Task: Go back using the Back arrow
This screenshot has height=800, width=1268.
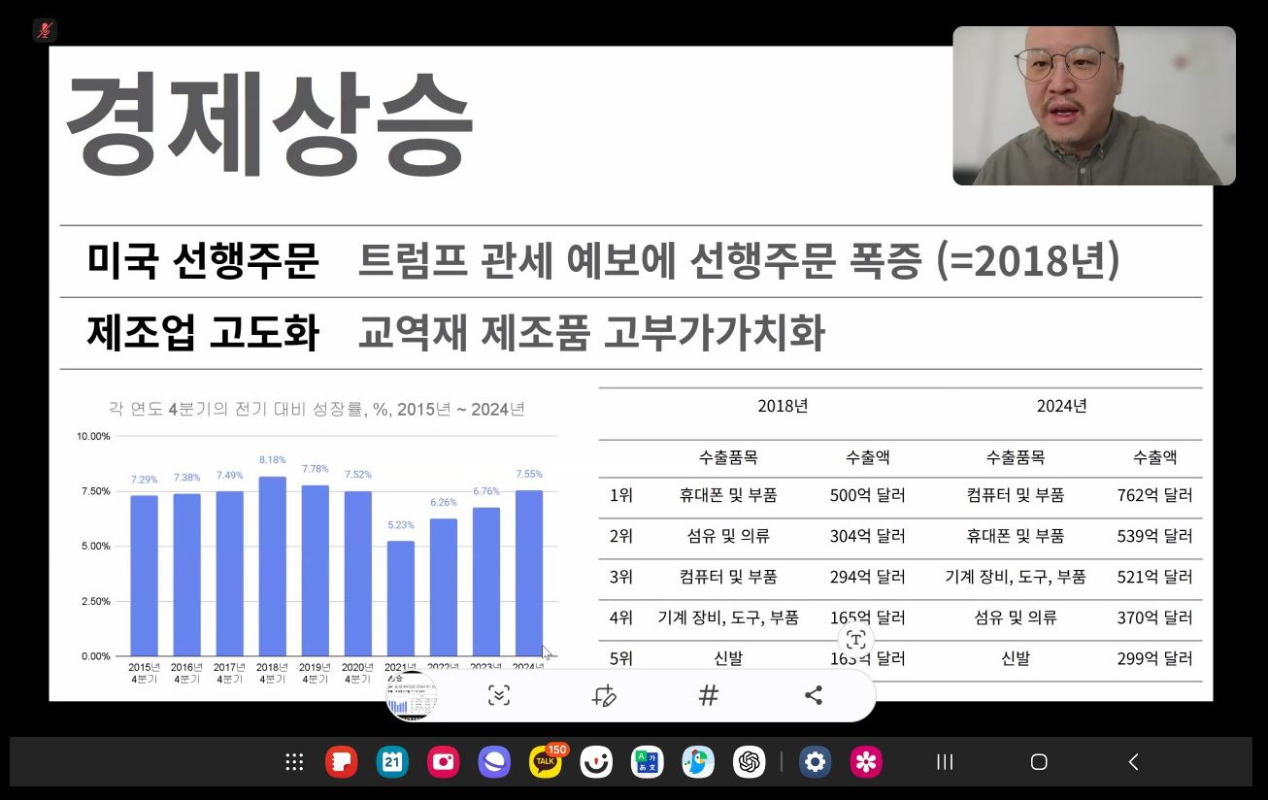Action: [x=1133, y=762]
